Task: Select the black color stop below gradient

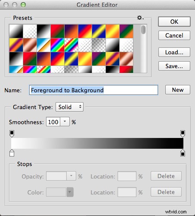Action: tap(183, 153)
